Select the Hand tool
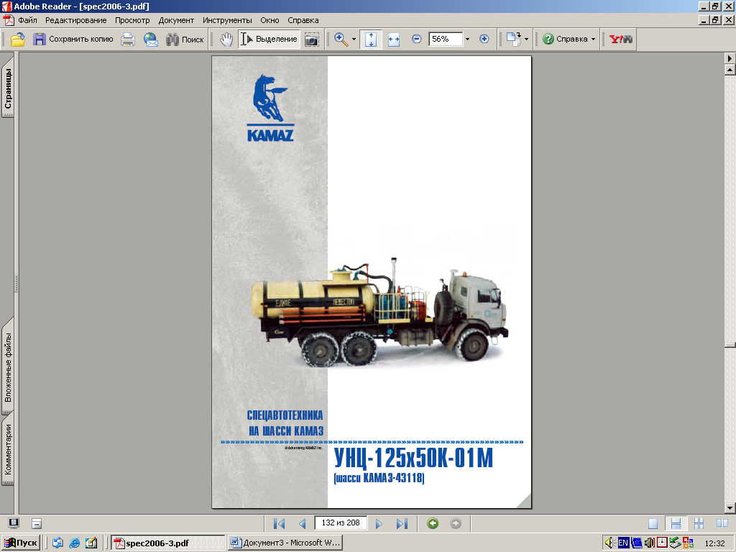Viewport: 736px width, 552px height. click(226, 40)
